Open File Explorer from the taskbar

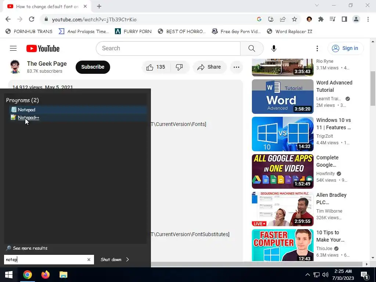point(63,275)
